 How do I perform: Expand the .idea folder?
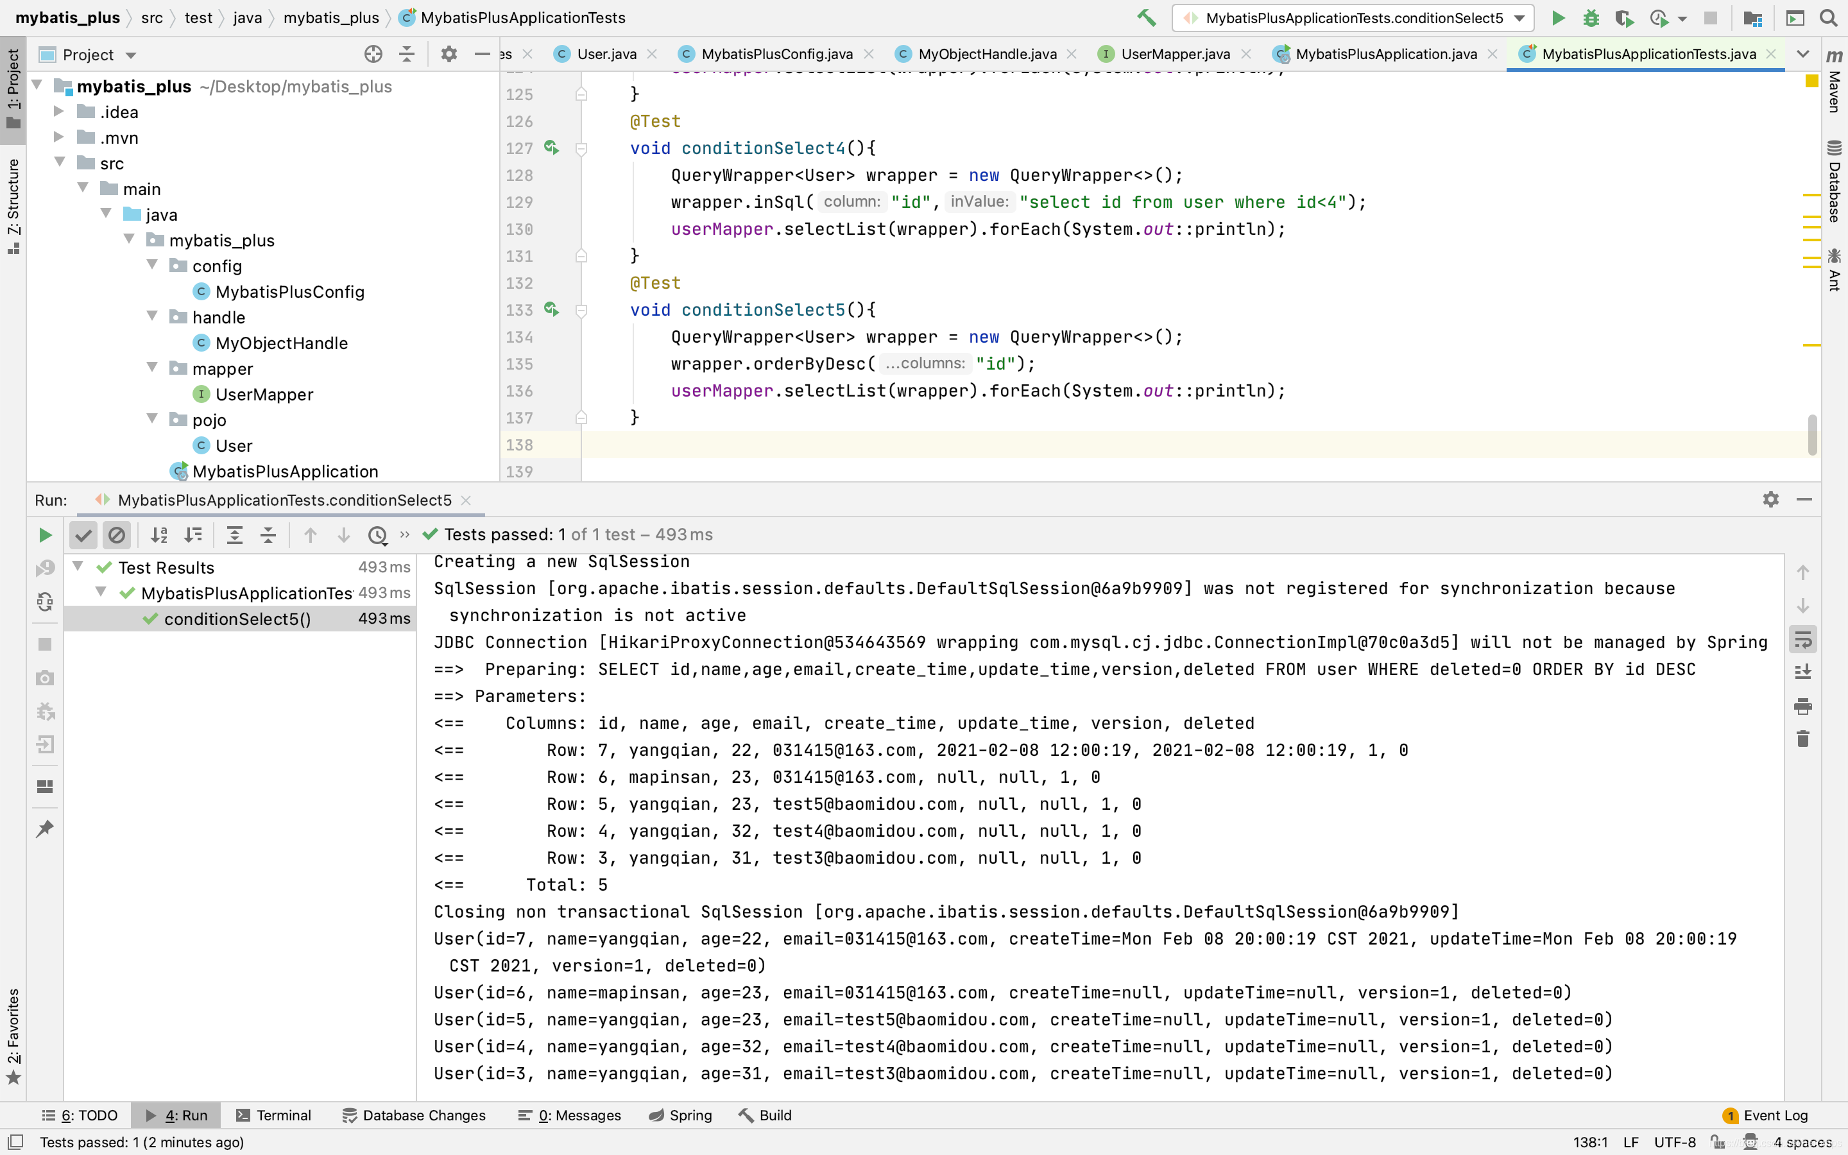(x=59, y=112)
